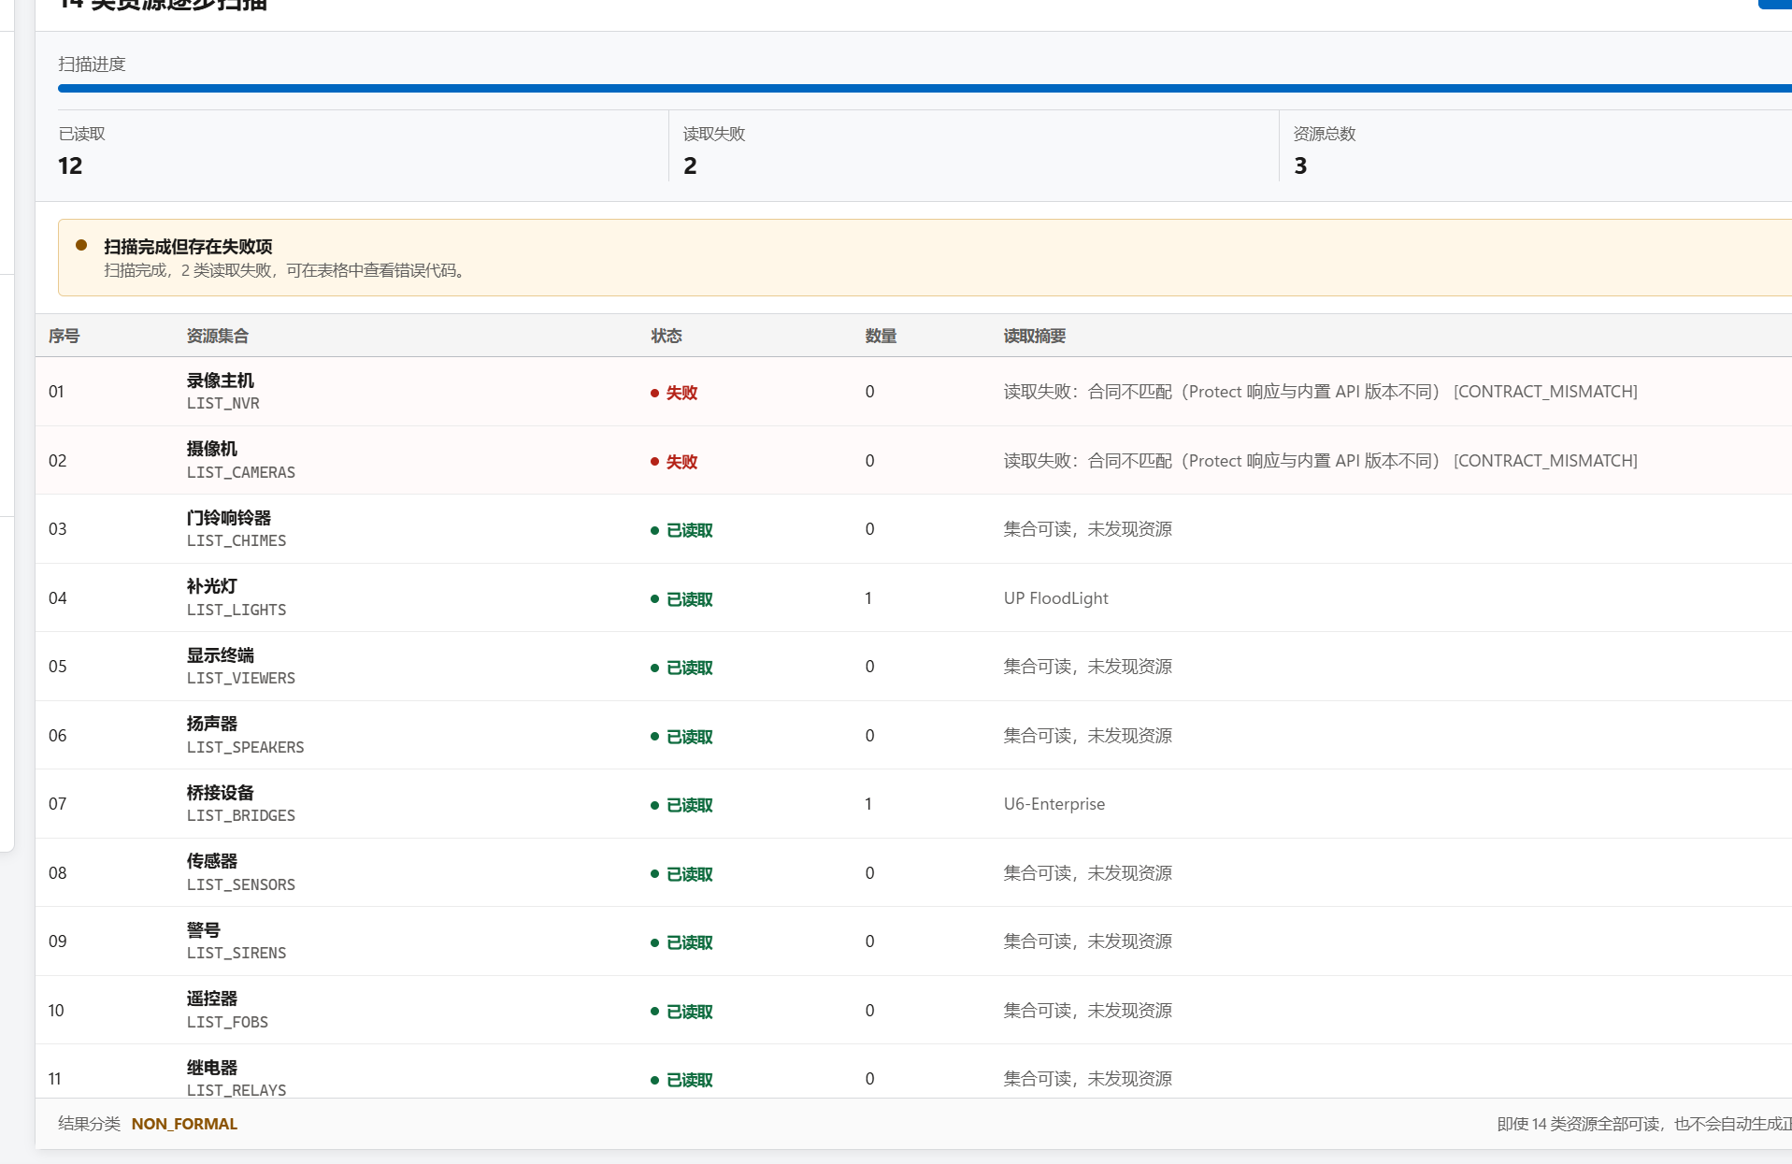Click the orange warning dot icon

(81, 245)
